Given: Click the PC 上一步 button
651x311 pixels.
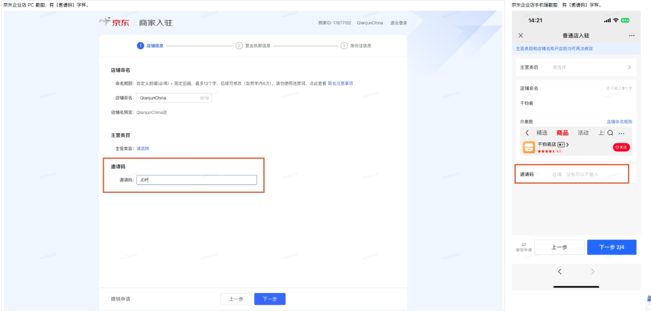Looking at the screenshot, I should click(x=236, y=299).
